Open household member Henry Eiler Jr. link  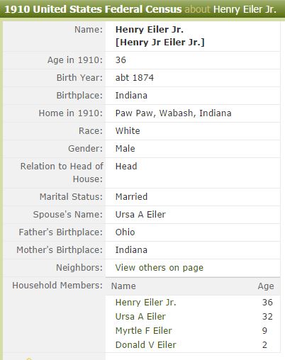(145, 302)
